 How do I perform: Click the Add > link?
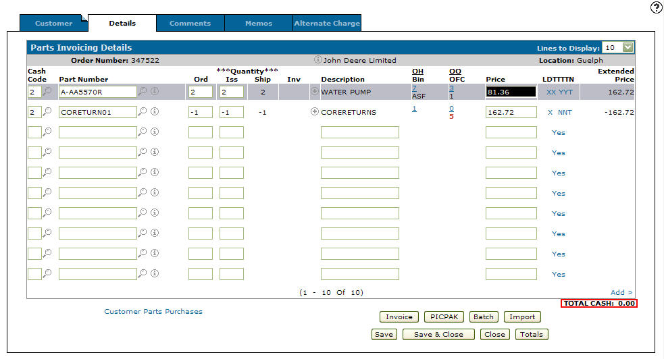[x=621, y=292]
